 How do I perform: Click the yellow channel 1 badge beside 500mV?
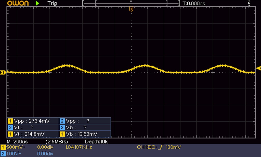[3, 147]
